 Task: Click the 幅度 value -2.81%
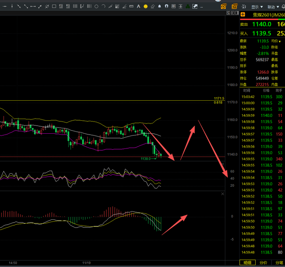click(263, 53)
